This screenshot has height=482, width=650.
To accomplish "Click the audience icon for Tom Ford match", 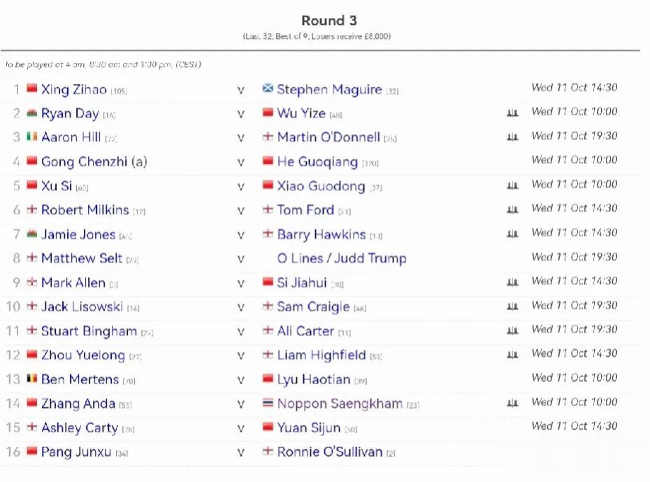I will click(x=512, y=210).
